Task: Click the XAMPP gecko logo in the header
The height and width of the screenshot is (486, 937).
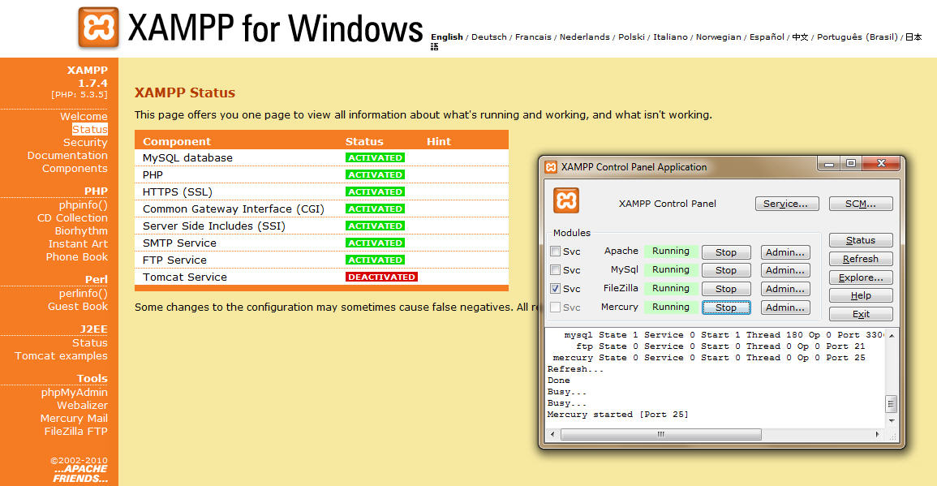Action: click(x=97, y=24)
